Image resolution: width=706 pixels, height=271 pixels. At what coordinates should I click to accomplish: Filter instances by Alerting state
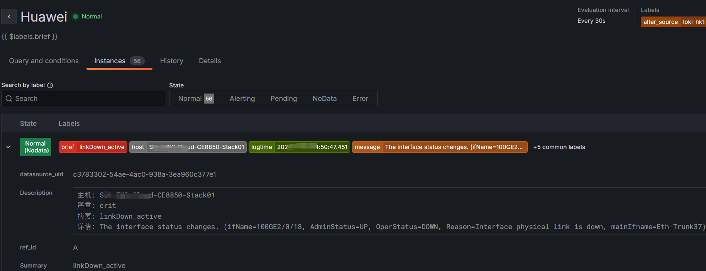(x=242, y=99)
